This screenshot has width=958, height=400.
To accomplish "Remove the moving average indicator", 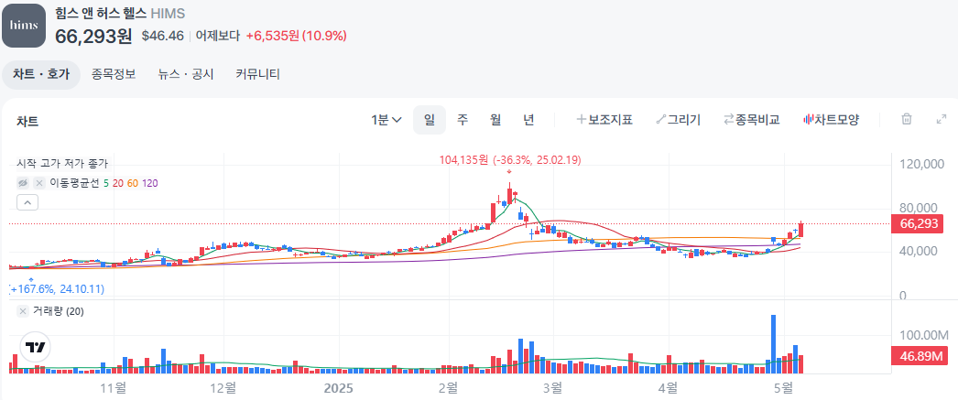I will point(39,182).
